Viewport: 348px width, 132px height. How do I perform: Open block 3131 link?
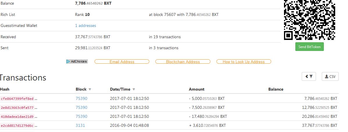(80, 125)
